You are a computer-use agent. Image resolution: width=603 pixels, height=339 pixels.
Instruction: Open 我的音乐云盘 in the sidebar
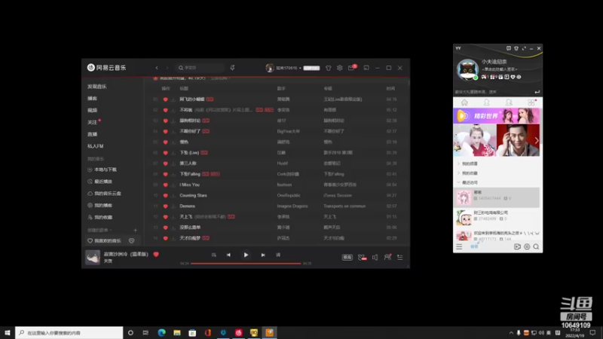pos(104,194)
